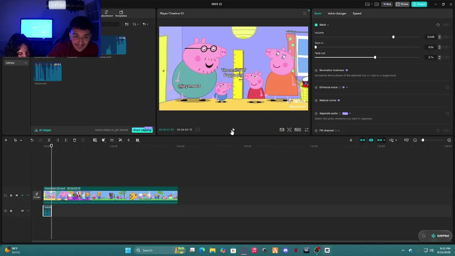
Task: Open Microsoft Edge from the taskbar
Action: pos(202,250)
